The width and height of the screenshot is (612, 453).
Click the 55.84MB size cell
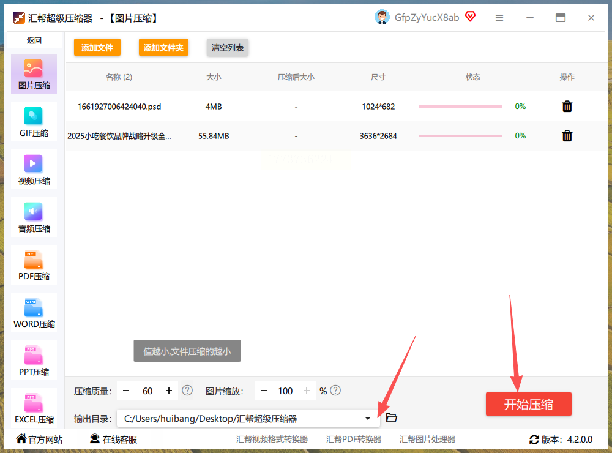click(x=214, y=136)
